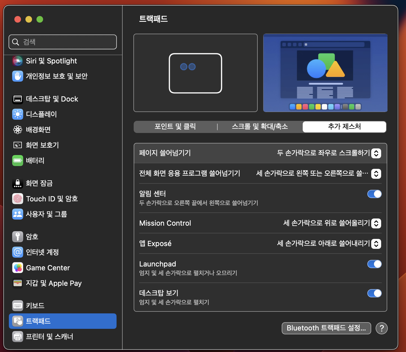This screenshot has height=352, width=406.
Task: Click the magnifier icon in search field
Action: click(x=16, y=42)
